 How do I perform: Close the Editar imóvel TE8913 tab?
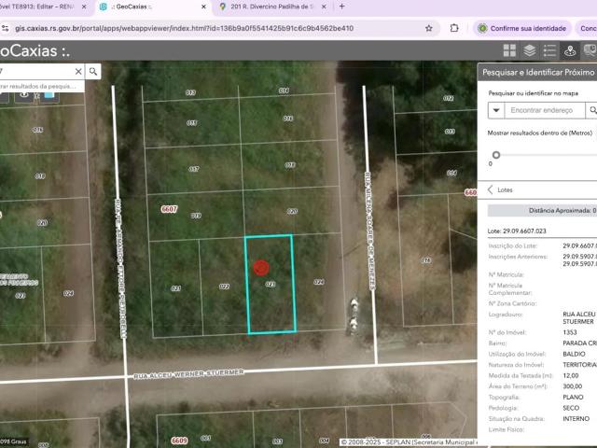pos(84,7)
